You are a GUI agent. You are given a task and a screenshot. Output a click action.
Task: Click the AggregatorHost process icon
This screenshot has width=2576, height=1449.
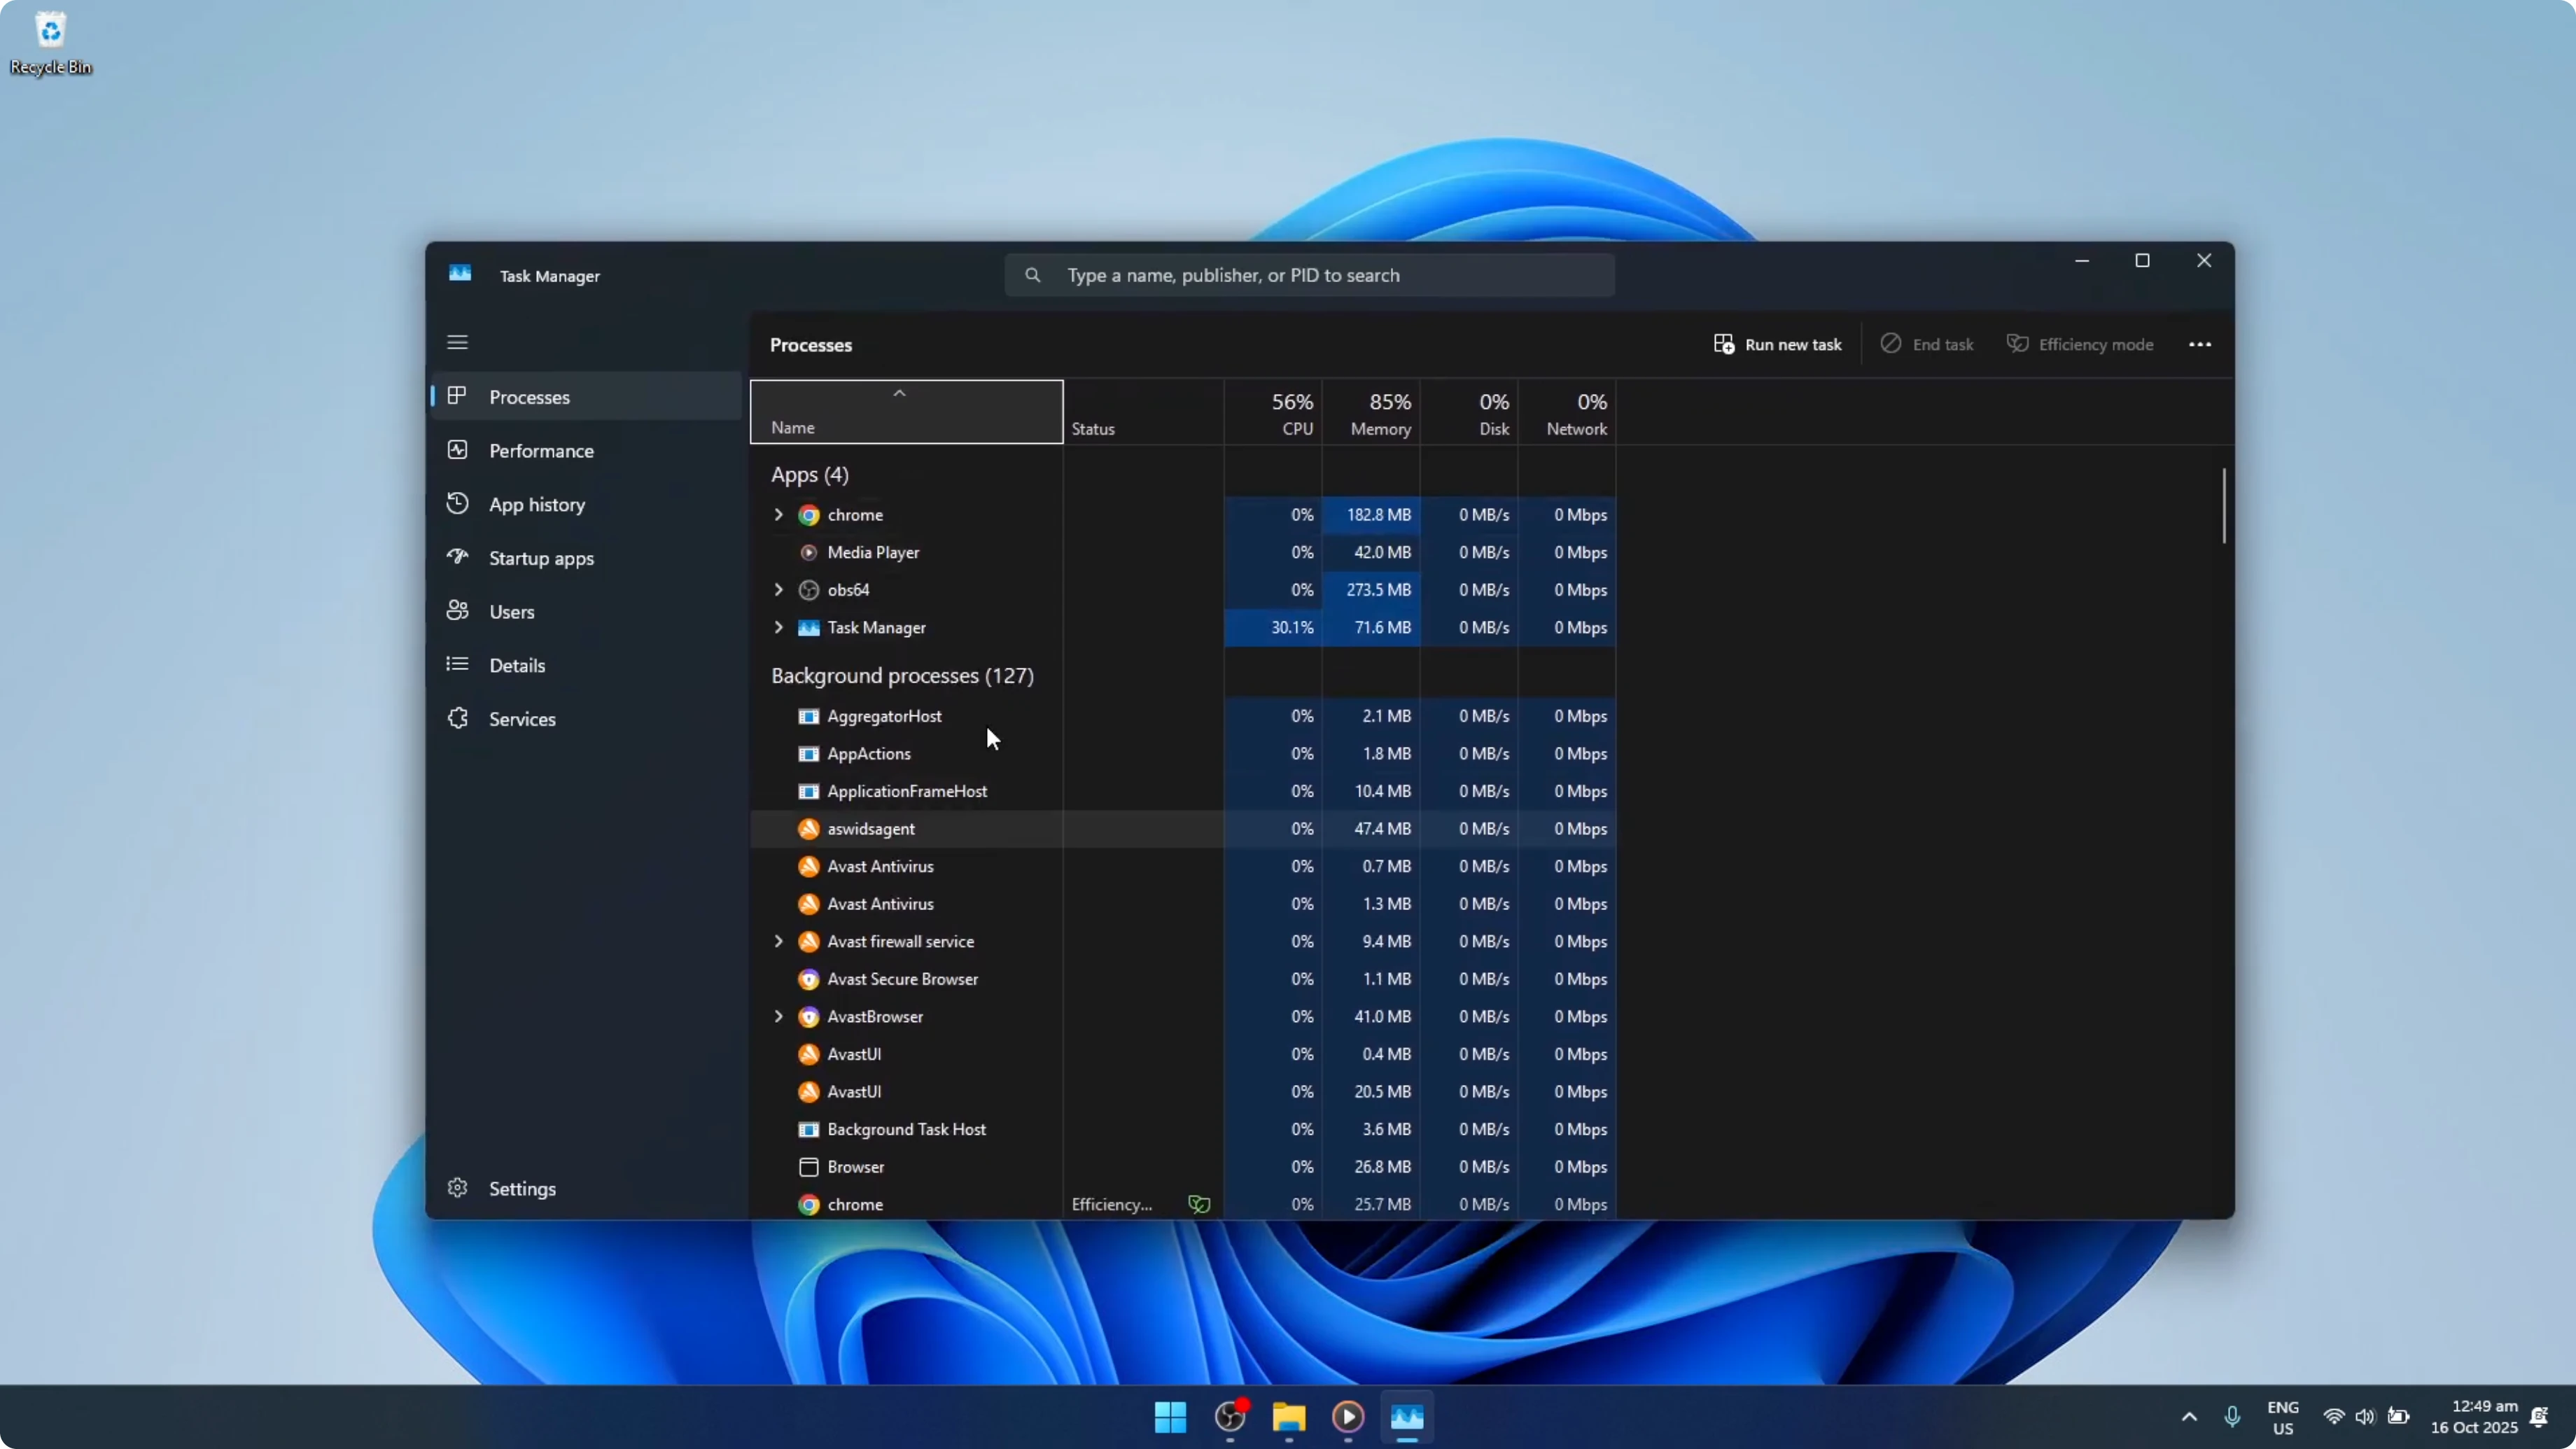(x=809, y=716)
